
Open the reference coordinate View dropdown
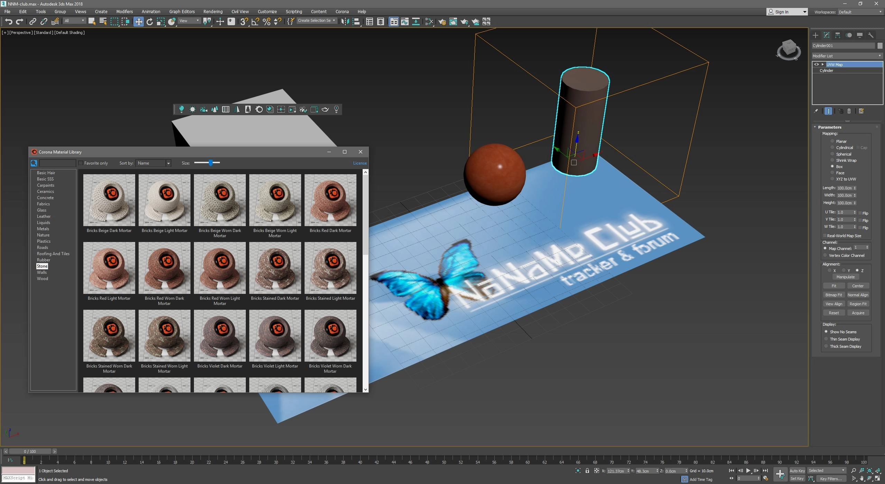tap(189, 21)
